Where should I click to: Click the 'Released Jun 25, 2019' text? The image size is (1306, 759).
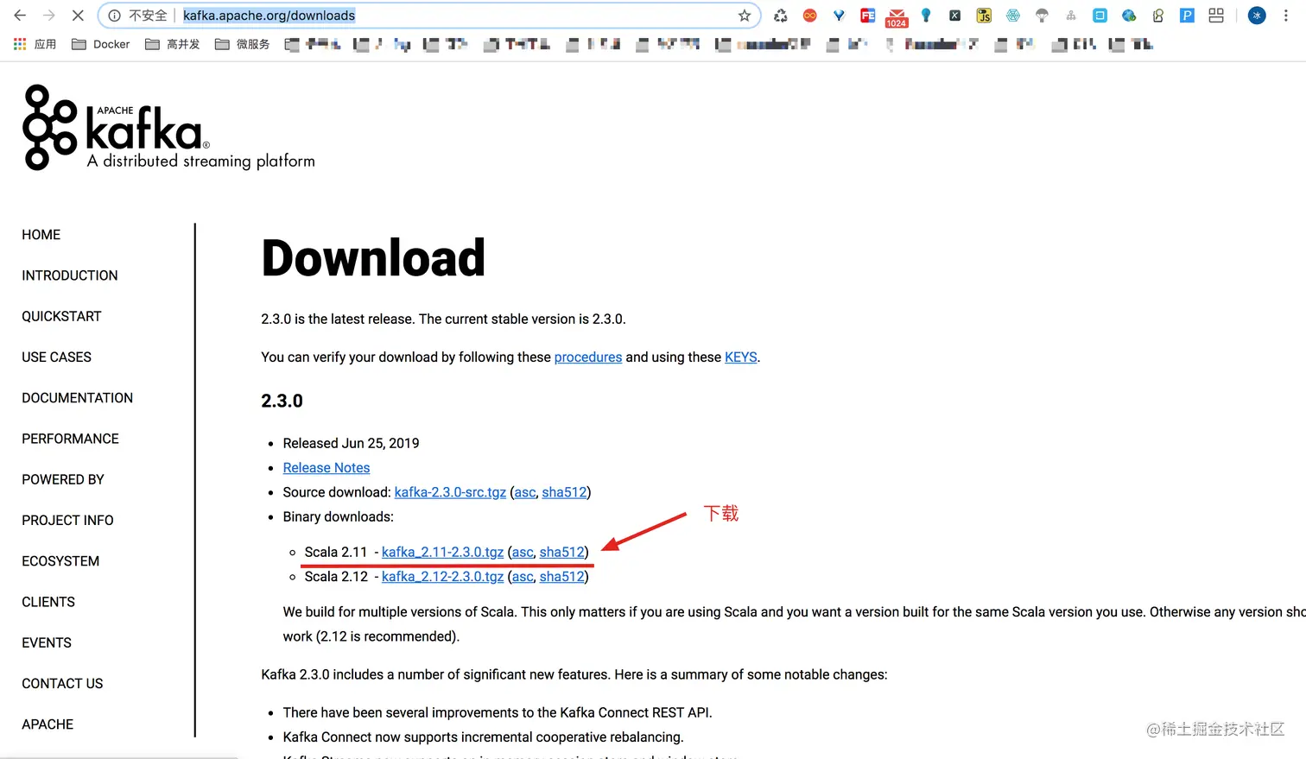coord(352,443)
